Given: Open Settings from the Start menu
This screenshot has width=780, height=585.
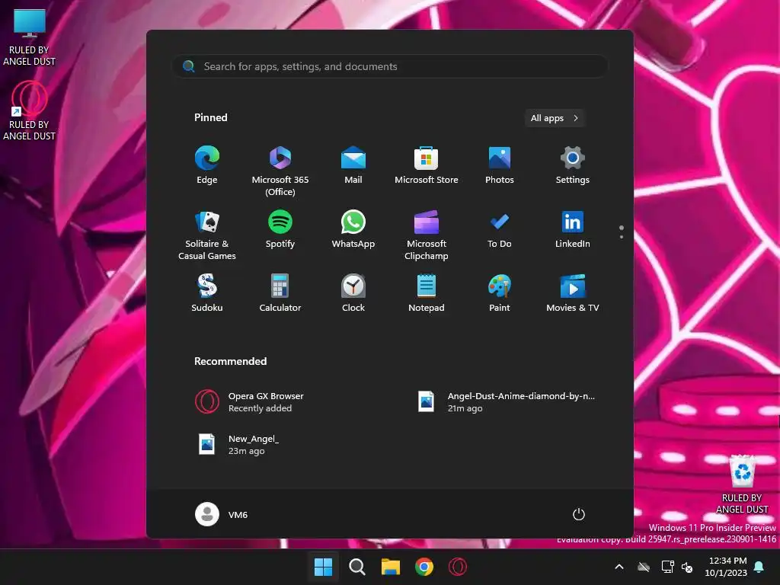Looking at the screenshot, I should click(x=573, y=165).
